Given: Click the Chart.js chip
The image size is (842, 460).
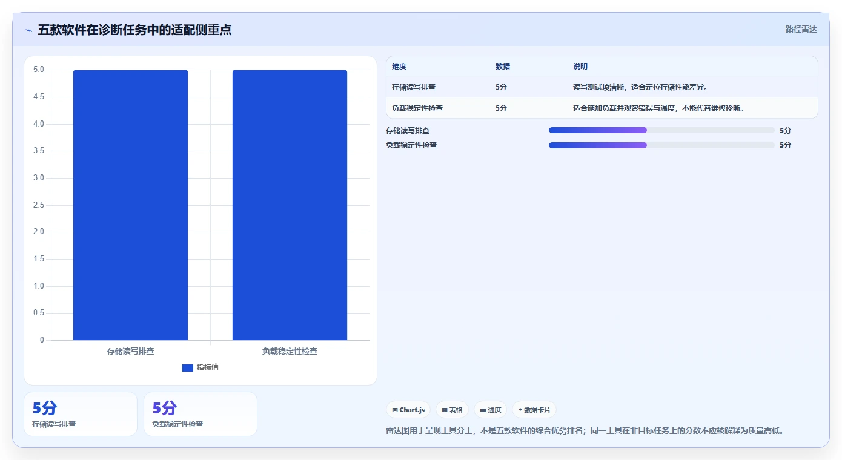Looking at the screenshot, I should click(x=408, y=410).
